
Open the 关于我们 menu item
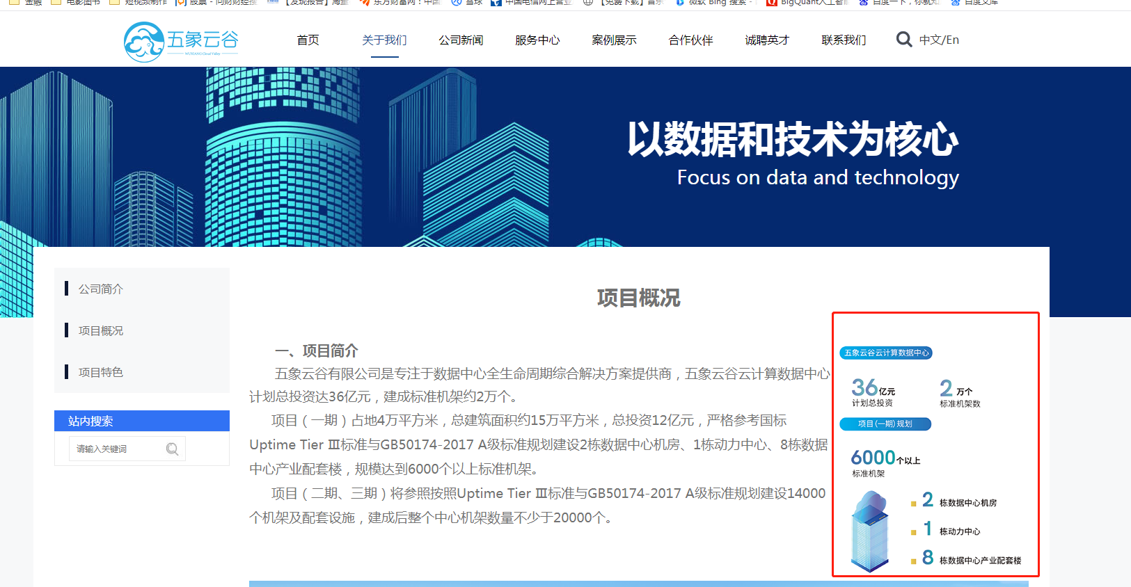(384, 40)
